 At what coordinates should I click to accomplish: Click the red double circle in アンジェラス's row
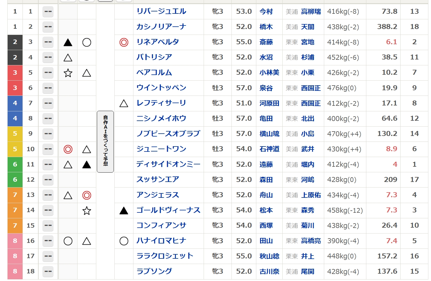[x=87, y=195]
